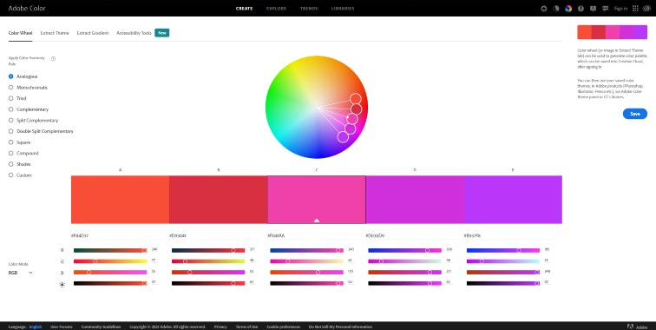Choose the Triad harmony rule
This screenshot has height=330, width=656.
pos(17,98)
